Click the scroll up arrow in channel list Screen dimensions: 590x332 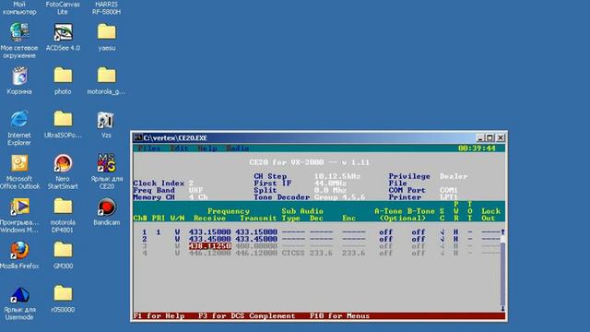pos(502,231)
